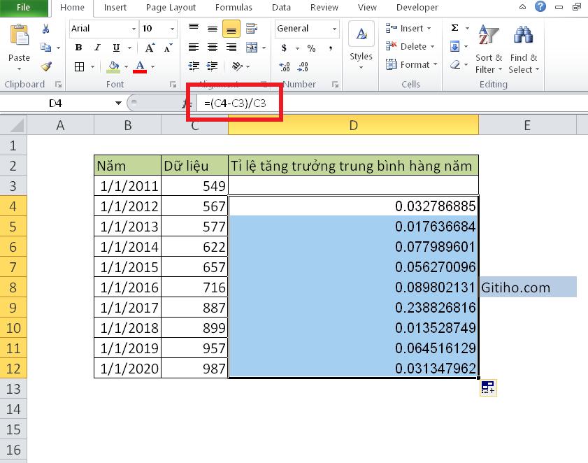The image size is (588, 463).
Task: Click the AutoSum sigma icon
Action: click(455, 28)
